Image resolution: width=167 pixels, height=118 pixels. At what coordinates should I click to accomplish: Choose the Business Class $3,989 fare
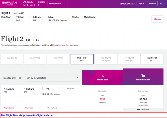(x=143, y=98)
